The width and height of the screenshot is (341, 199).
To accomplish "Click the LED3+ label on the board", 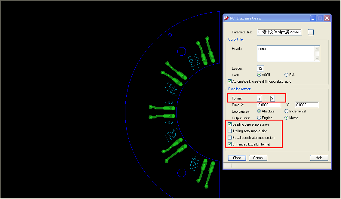I will tap(169, 103).
